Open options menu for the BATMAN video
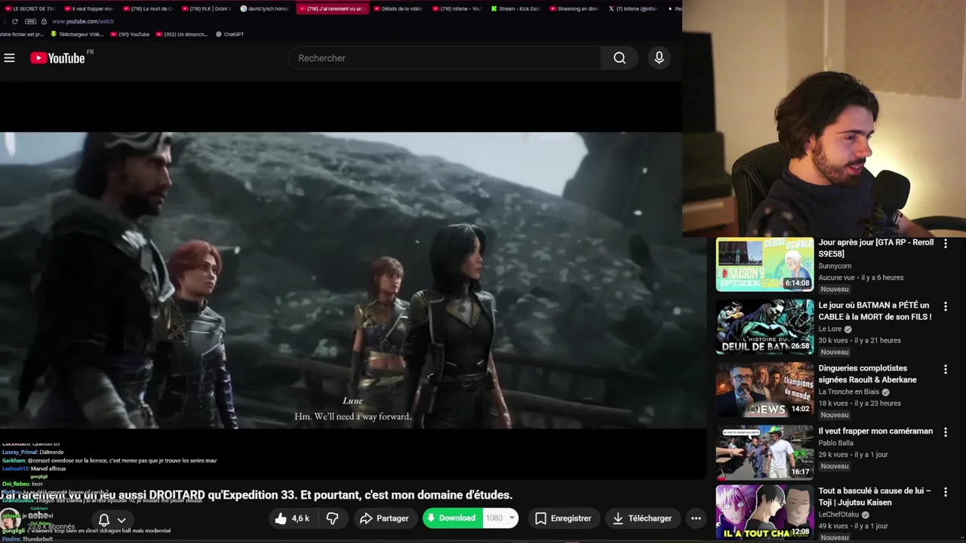966x543 pixels. tap(945, 306)
